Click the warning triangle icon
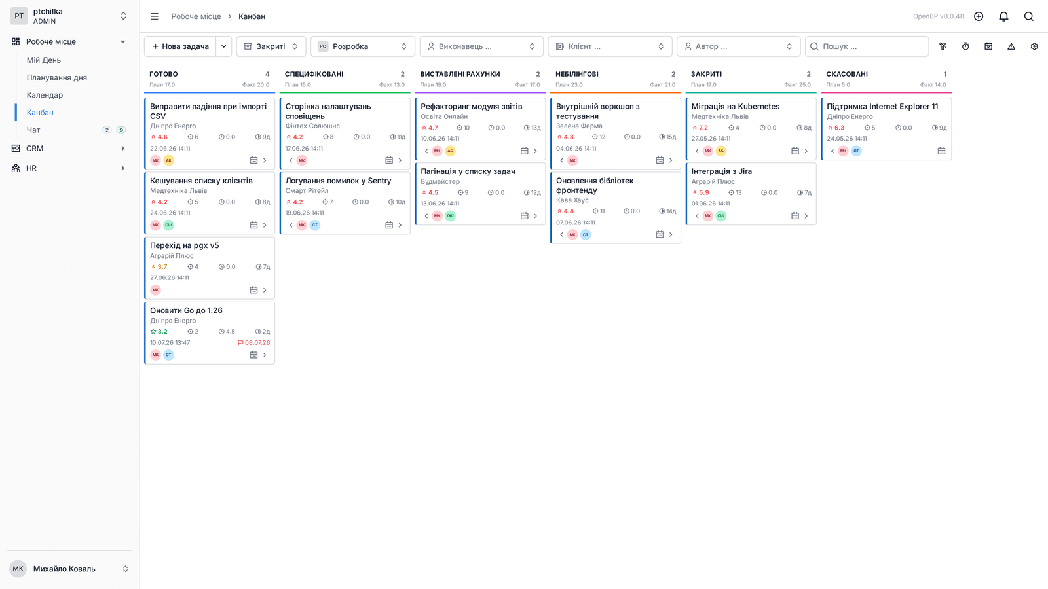The image size is (1048, 589). tap(1011, 46)
